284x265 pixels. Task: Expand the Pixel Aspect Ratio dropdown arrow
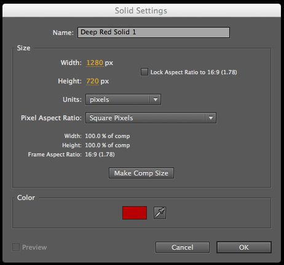pyautogui.click(x=210, y=118)
